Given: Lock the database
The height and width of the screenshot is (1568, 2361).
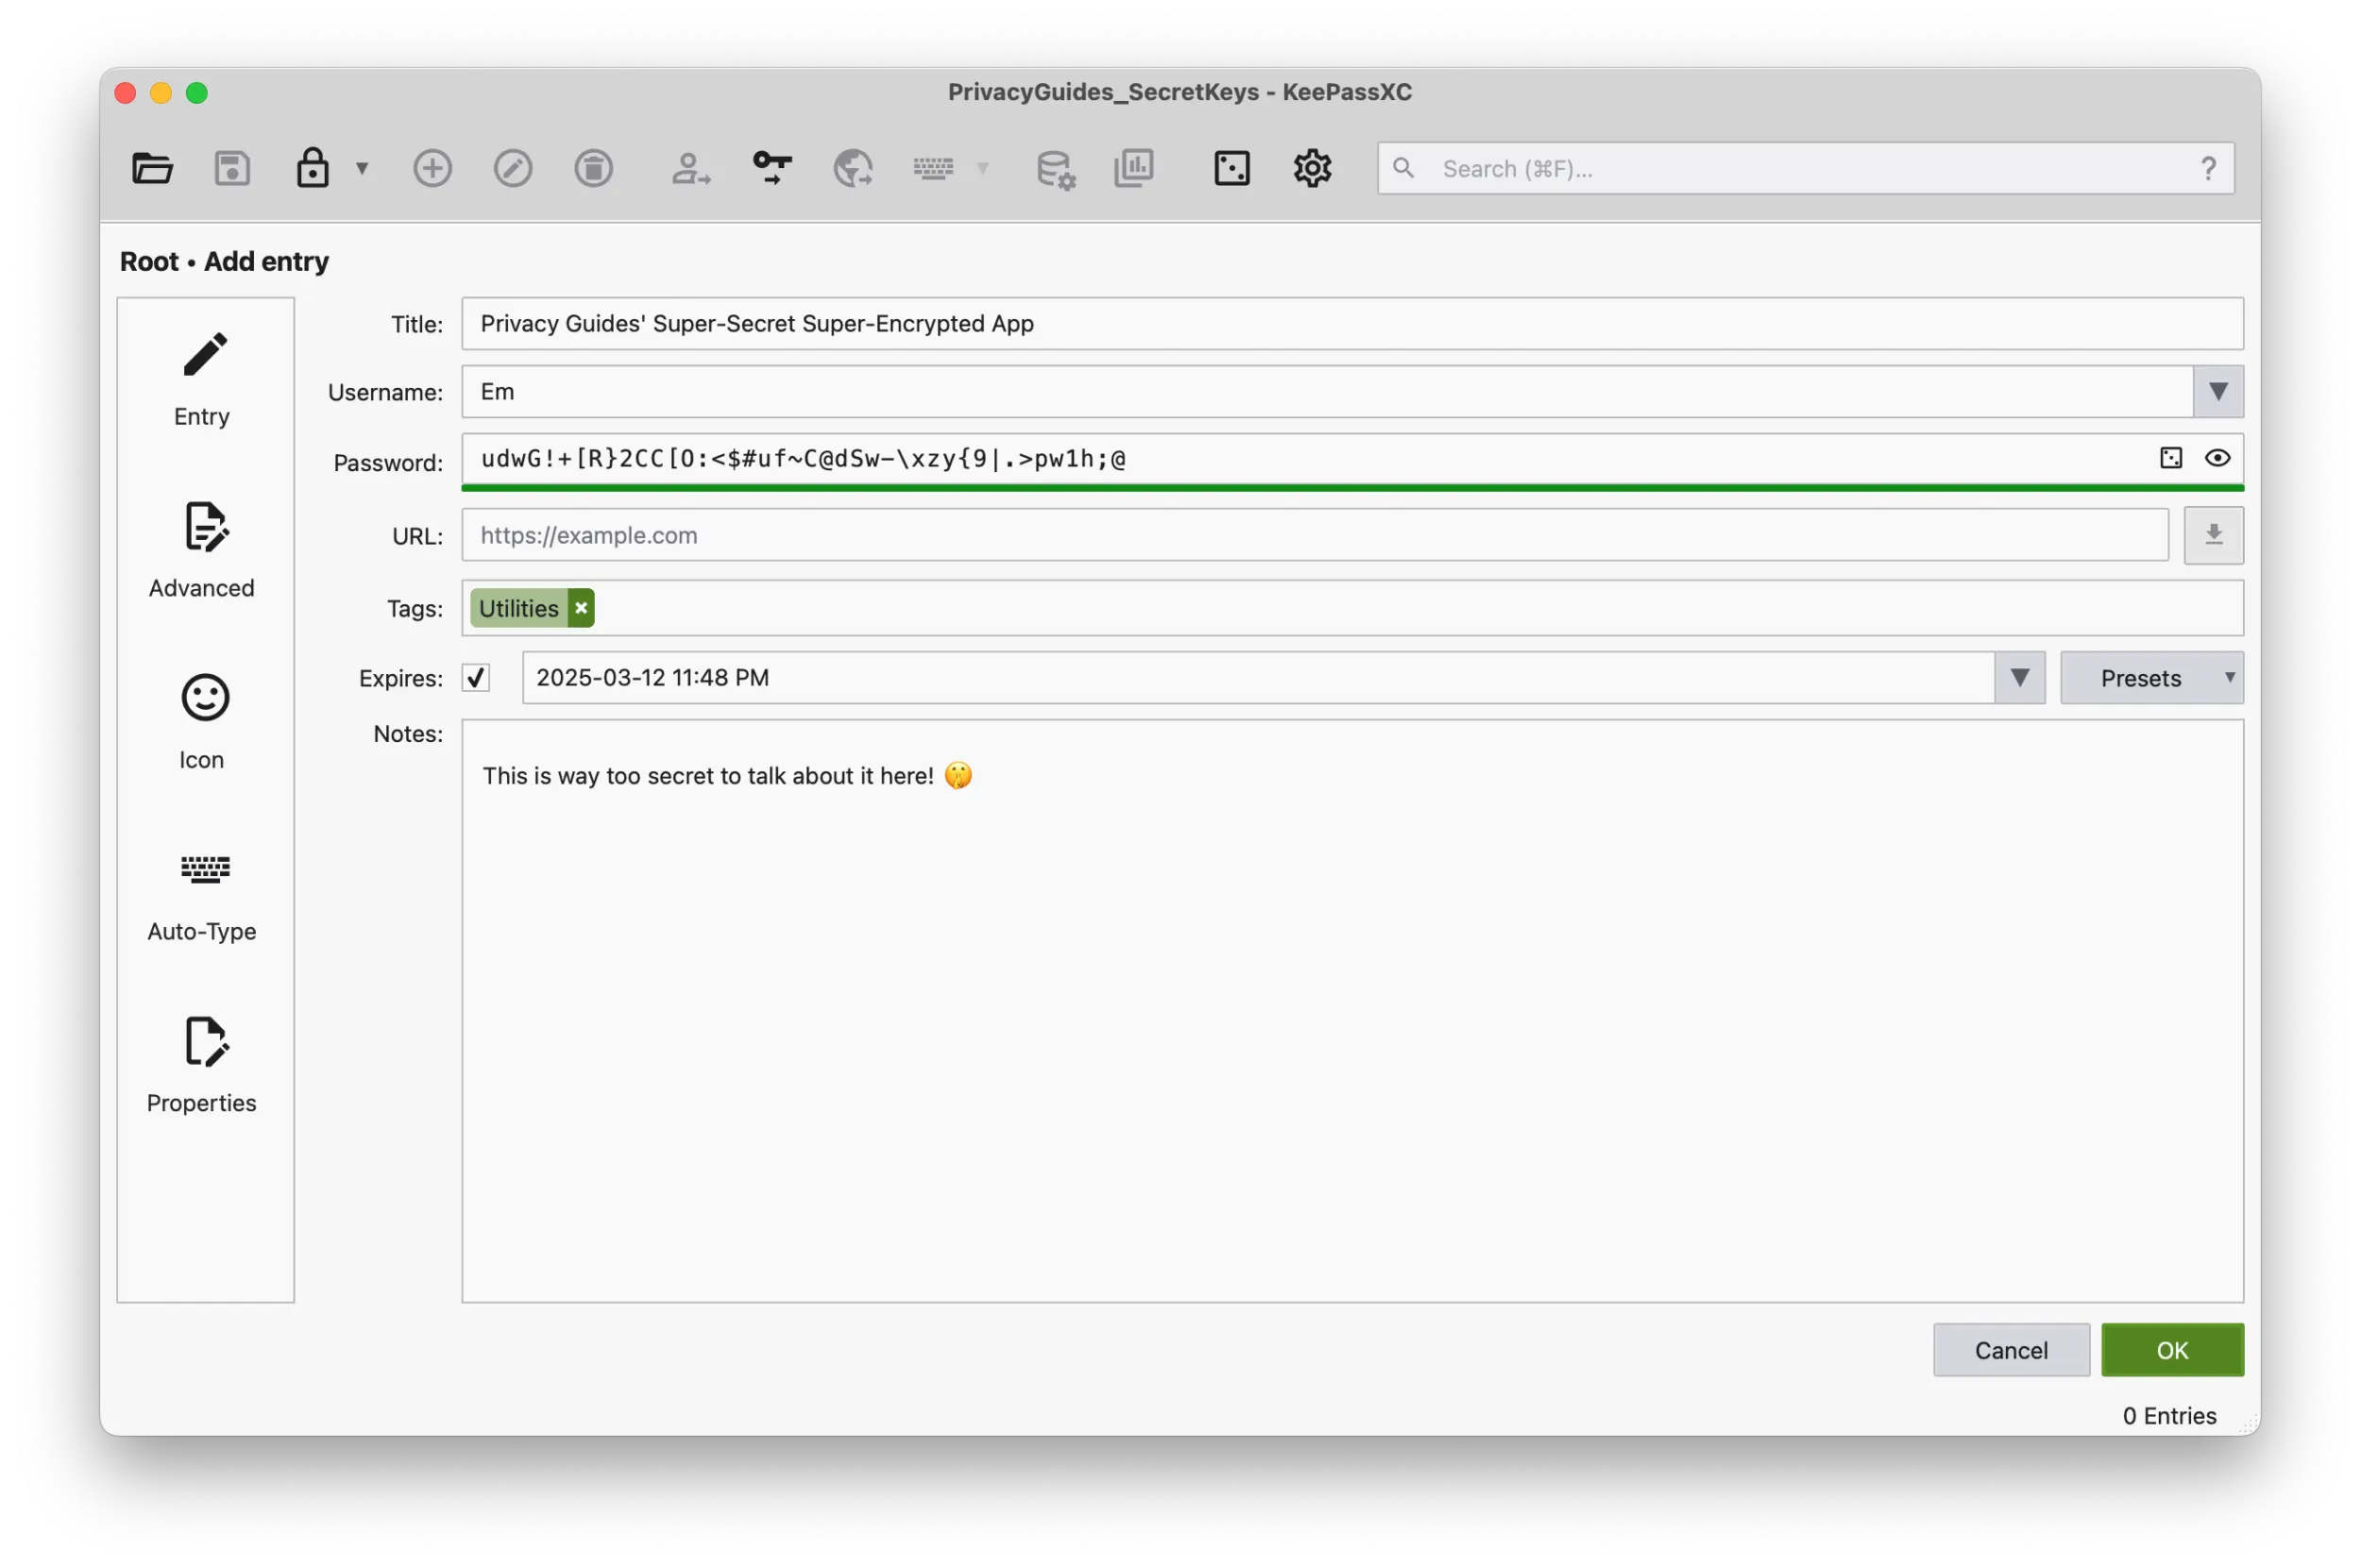Looking at the screenshot, I should coord(313,168).
